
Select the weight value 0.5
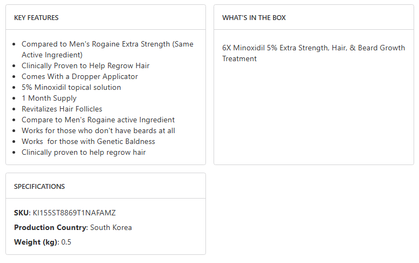coord(66,242)
